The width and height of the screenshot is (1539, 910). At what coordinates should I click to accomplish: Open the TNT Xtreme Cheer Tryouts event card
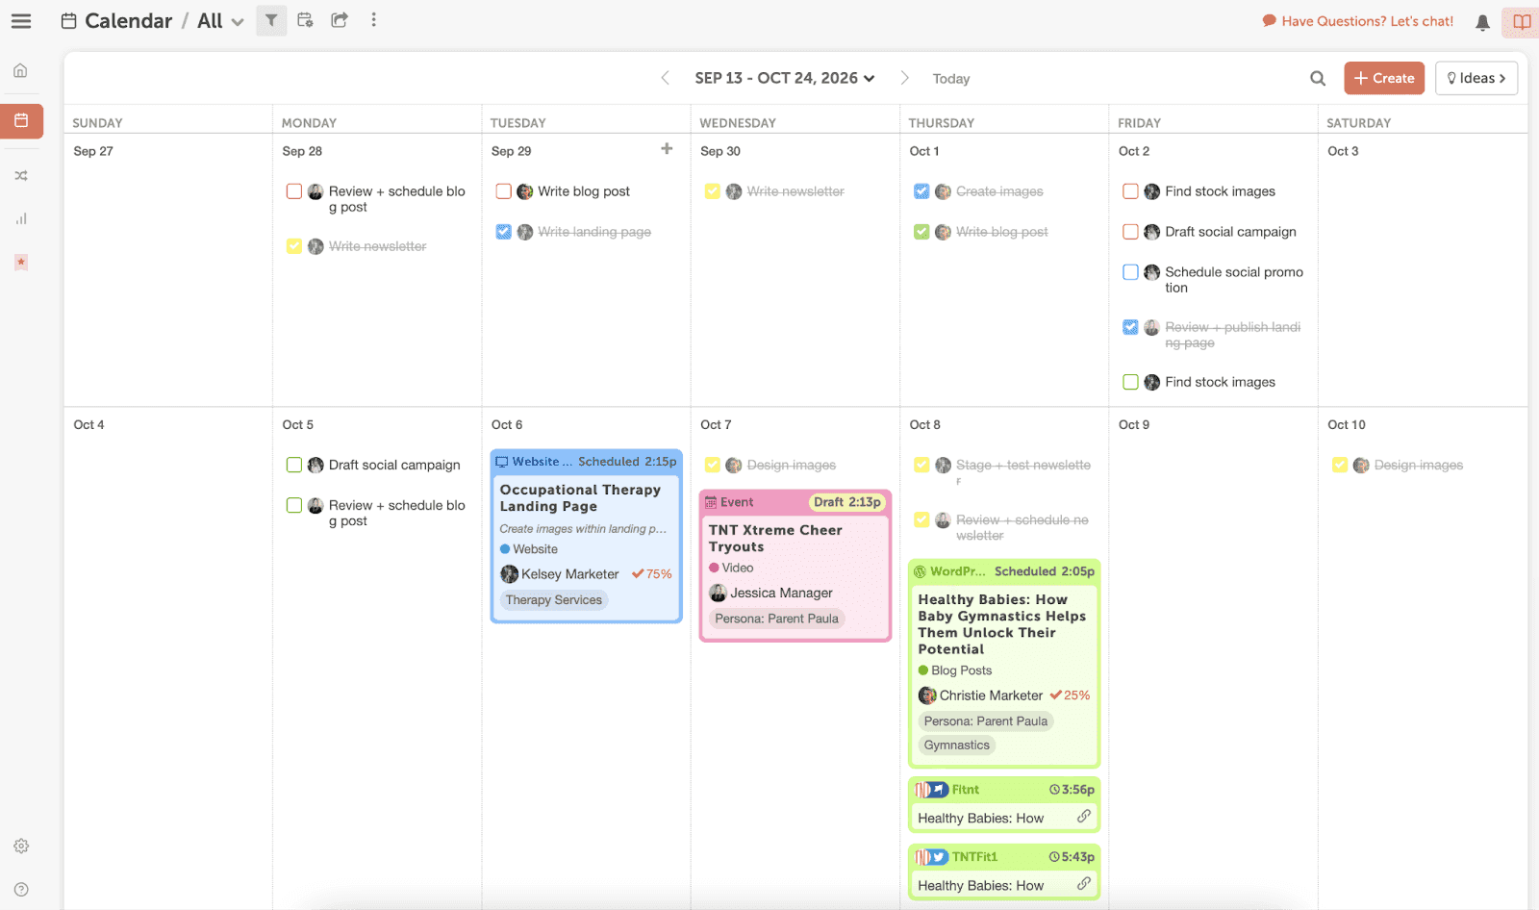(775, 539)
